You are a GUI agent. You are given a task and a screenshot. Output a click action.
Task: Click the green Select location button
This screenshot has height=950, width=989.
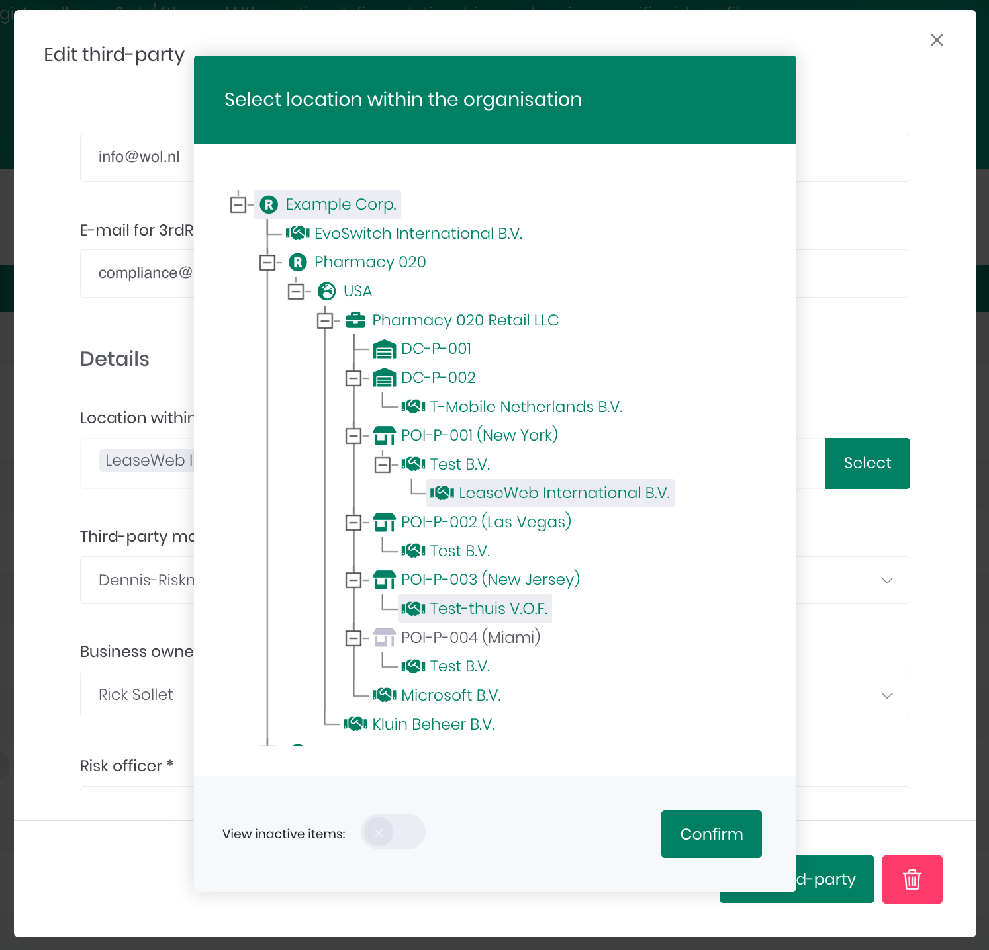867,463
